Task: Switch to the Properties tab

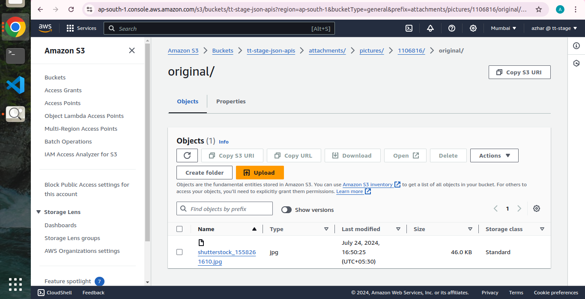Action: point(231,101)
